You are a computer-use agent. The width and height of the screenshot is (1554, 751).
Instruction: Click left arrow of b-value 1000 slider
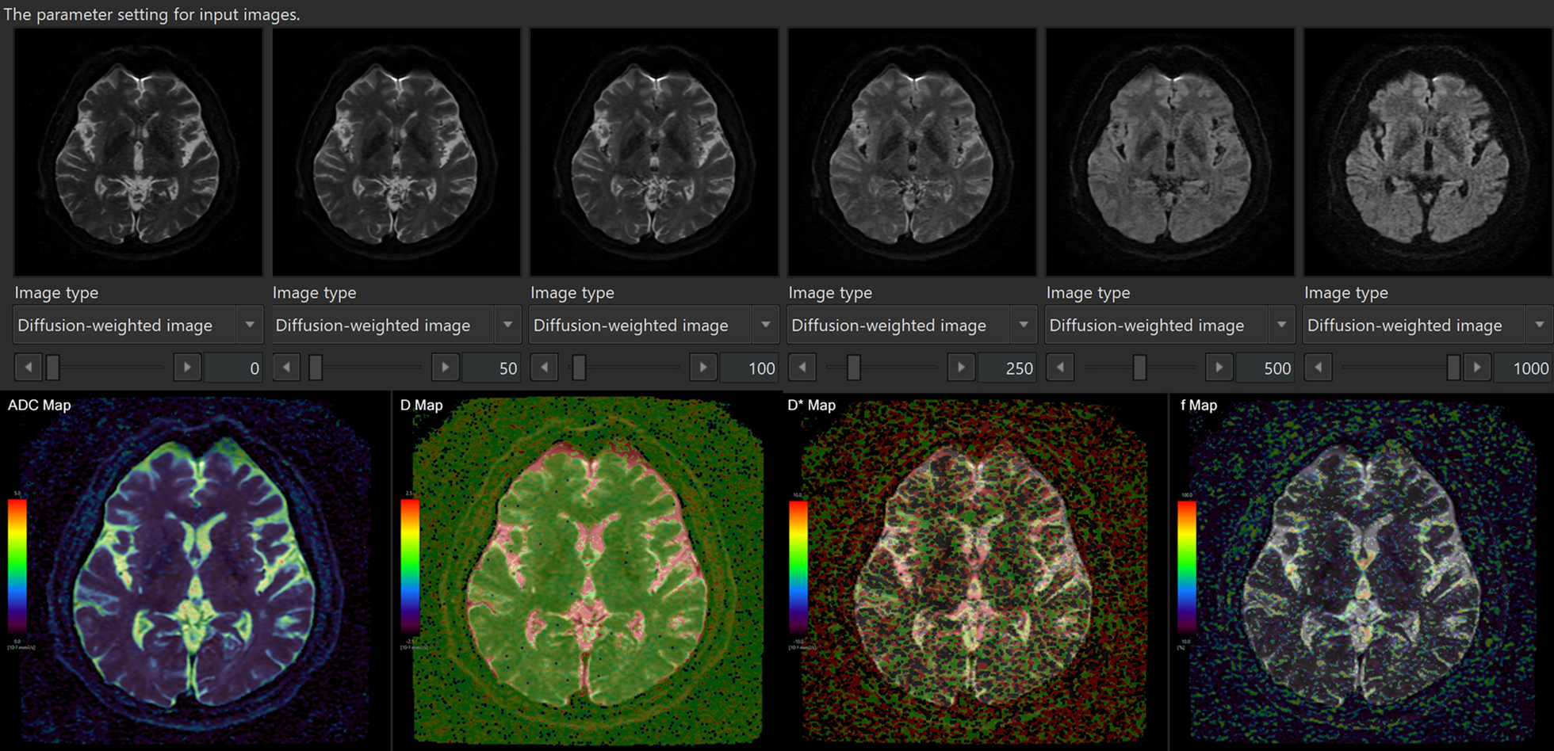[1318, 368]
